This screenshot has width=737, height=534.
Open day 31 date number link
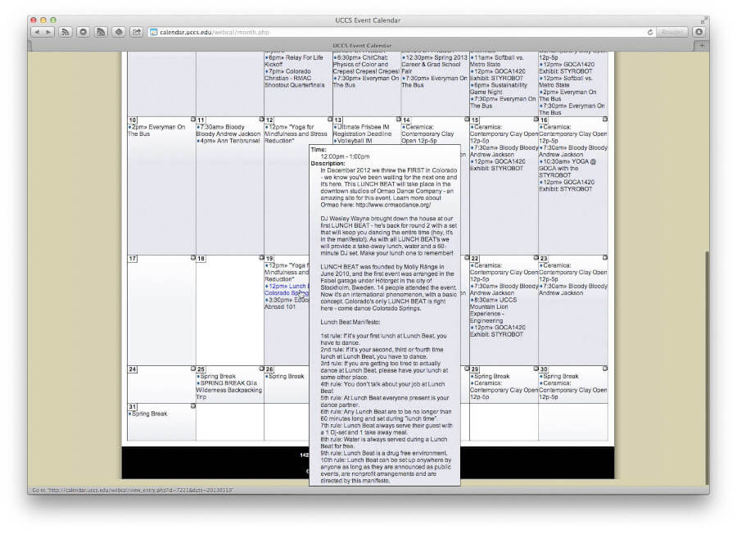click(x=133, y=406)
